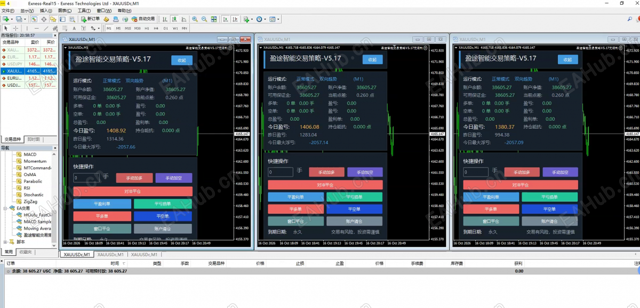This screenshot has height=308, width=640.
Task: Switch timeframe to M5
Action: [118, 28]
